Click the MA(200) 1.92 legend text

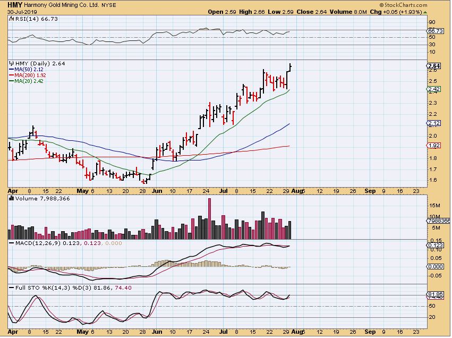click(30, 75)
